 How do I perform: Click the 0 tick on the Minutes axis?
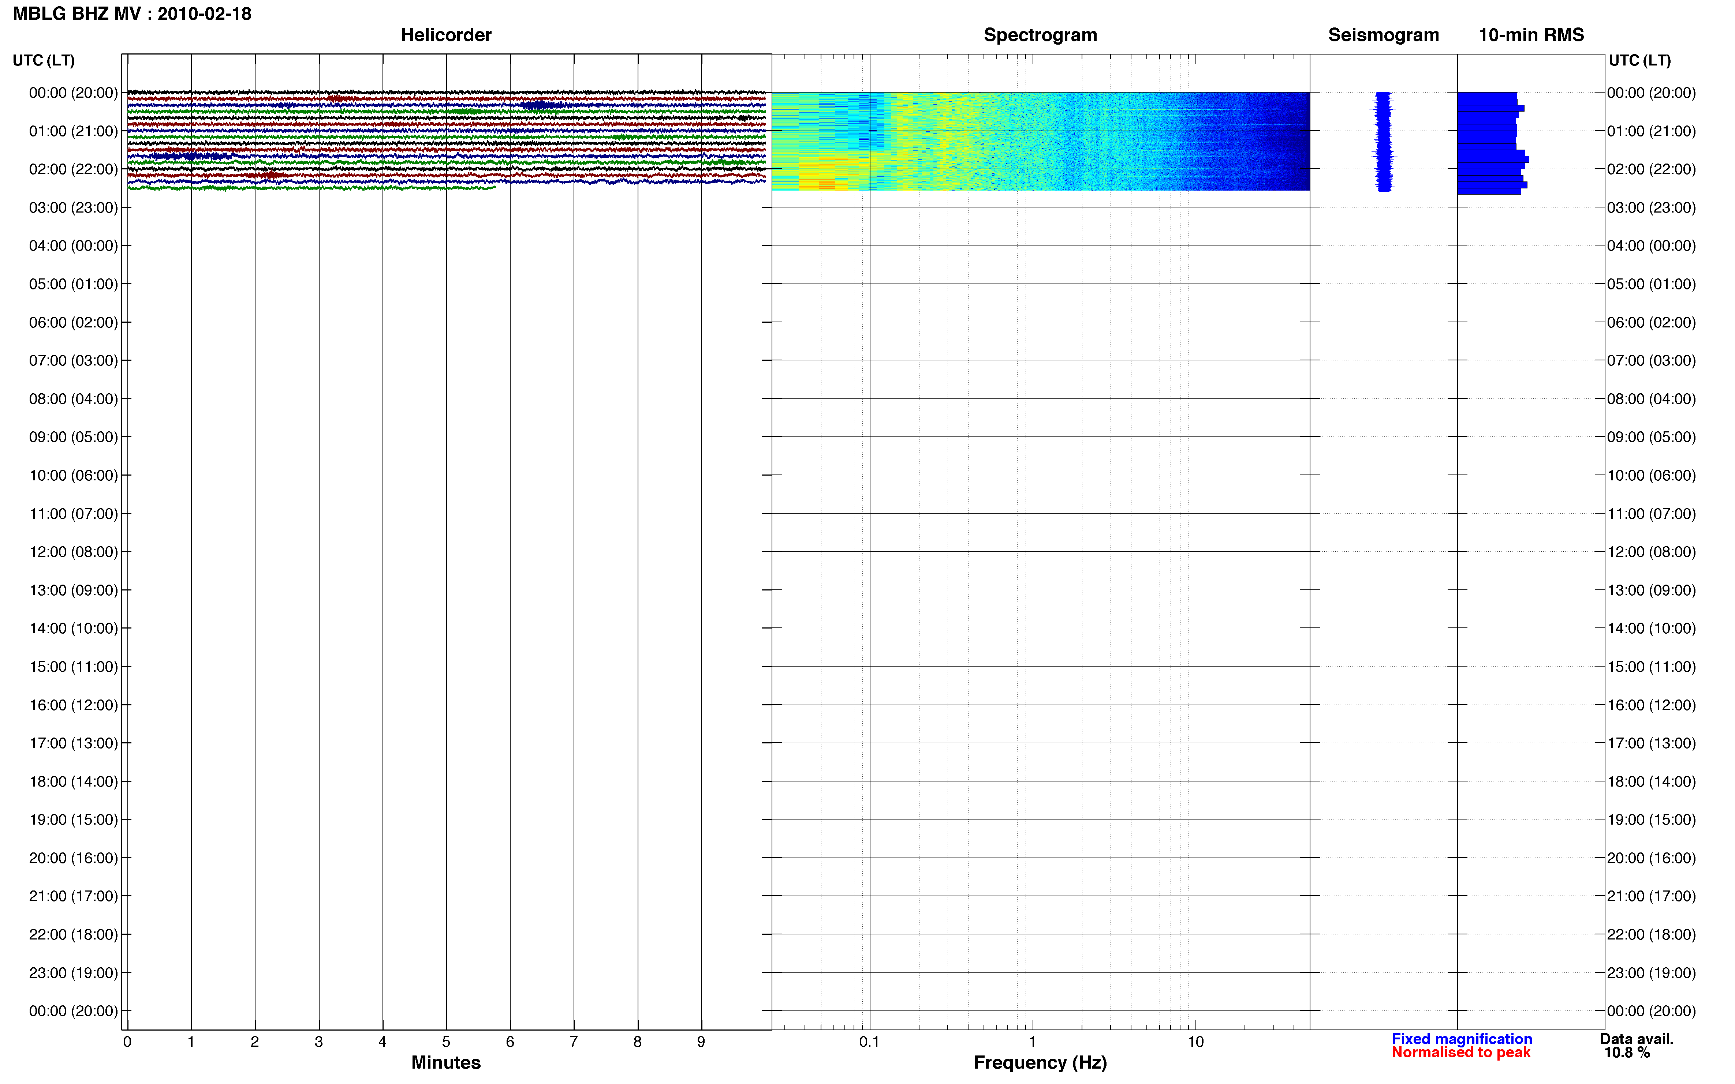point(127,1041)
